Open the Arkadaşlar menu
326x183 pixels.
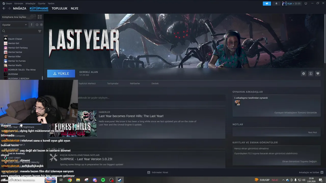click(31, 4)
